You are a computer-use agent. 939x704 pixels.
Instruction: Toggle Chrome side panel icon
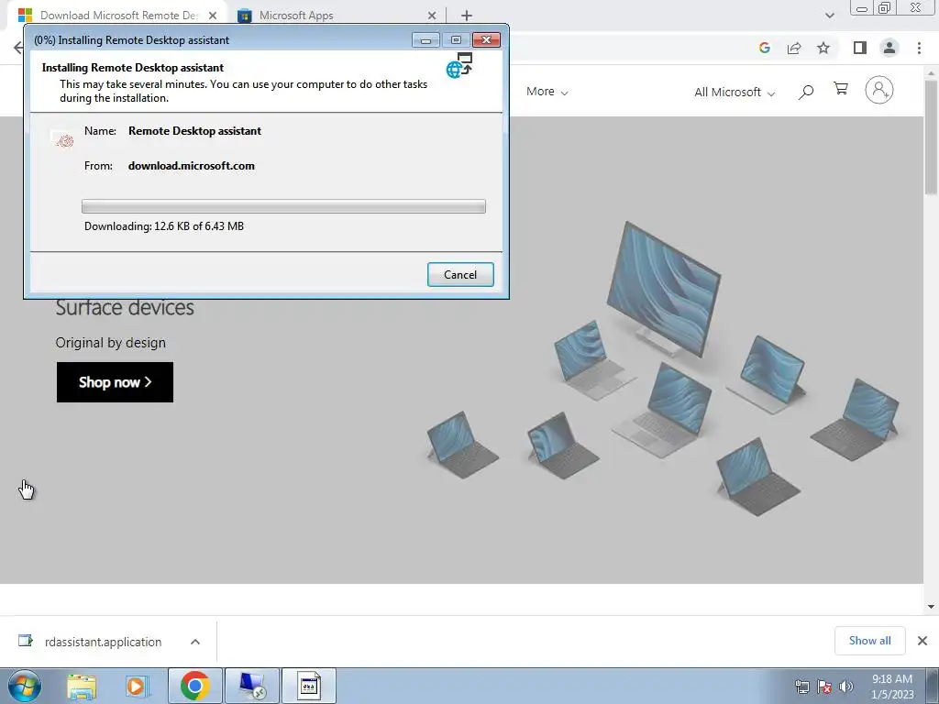(860, 48)
